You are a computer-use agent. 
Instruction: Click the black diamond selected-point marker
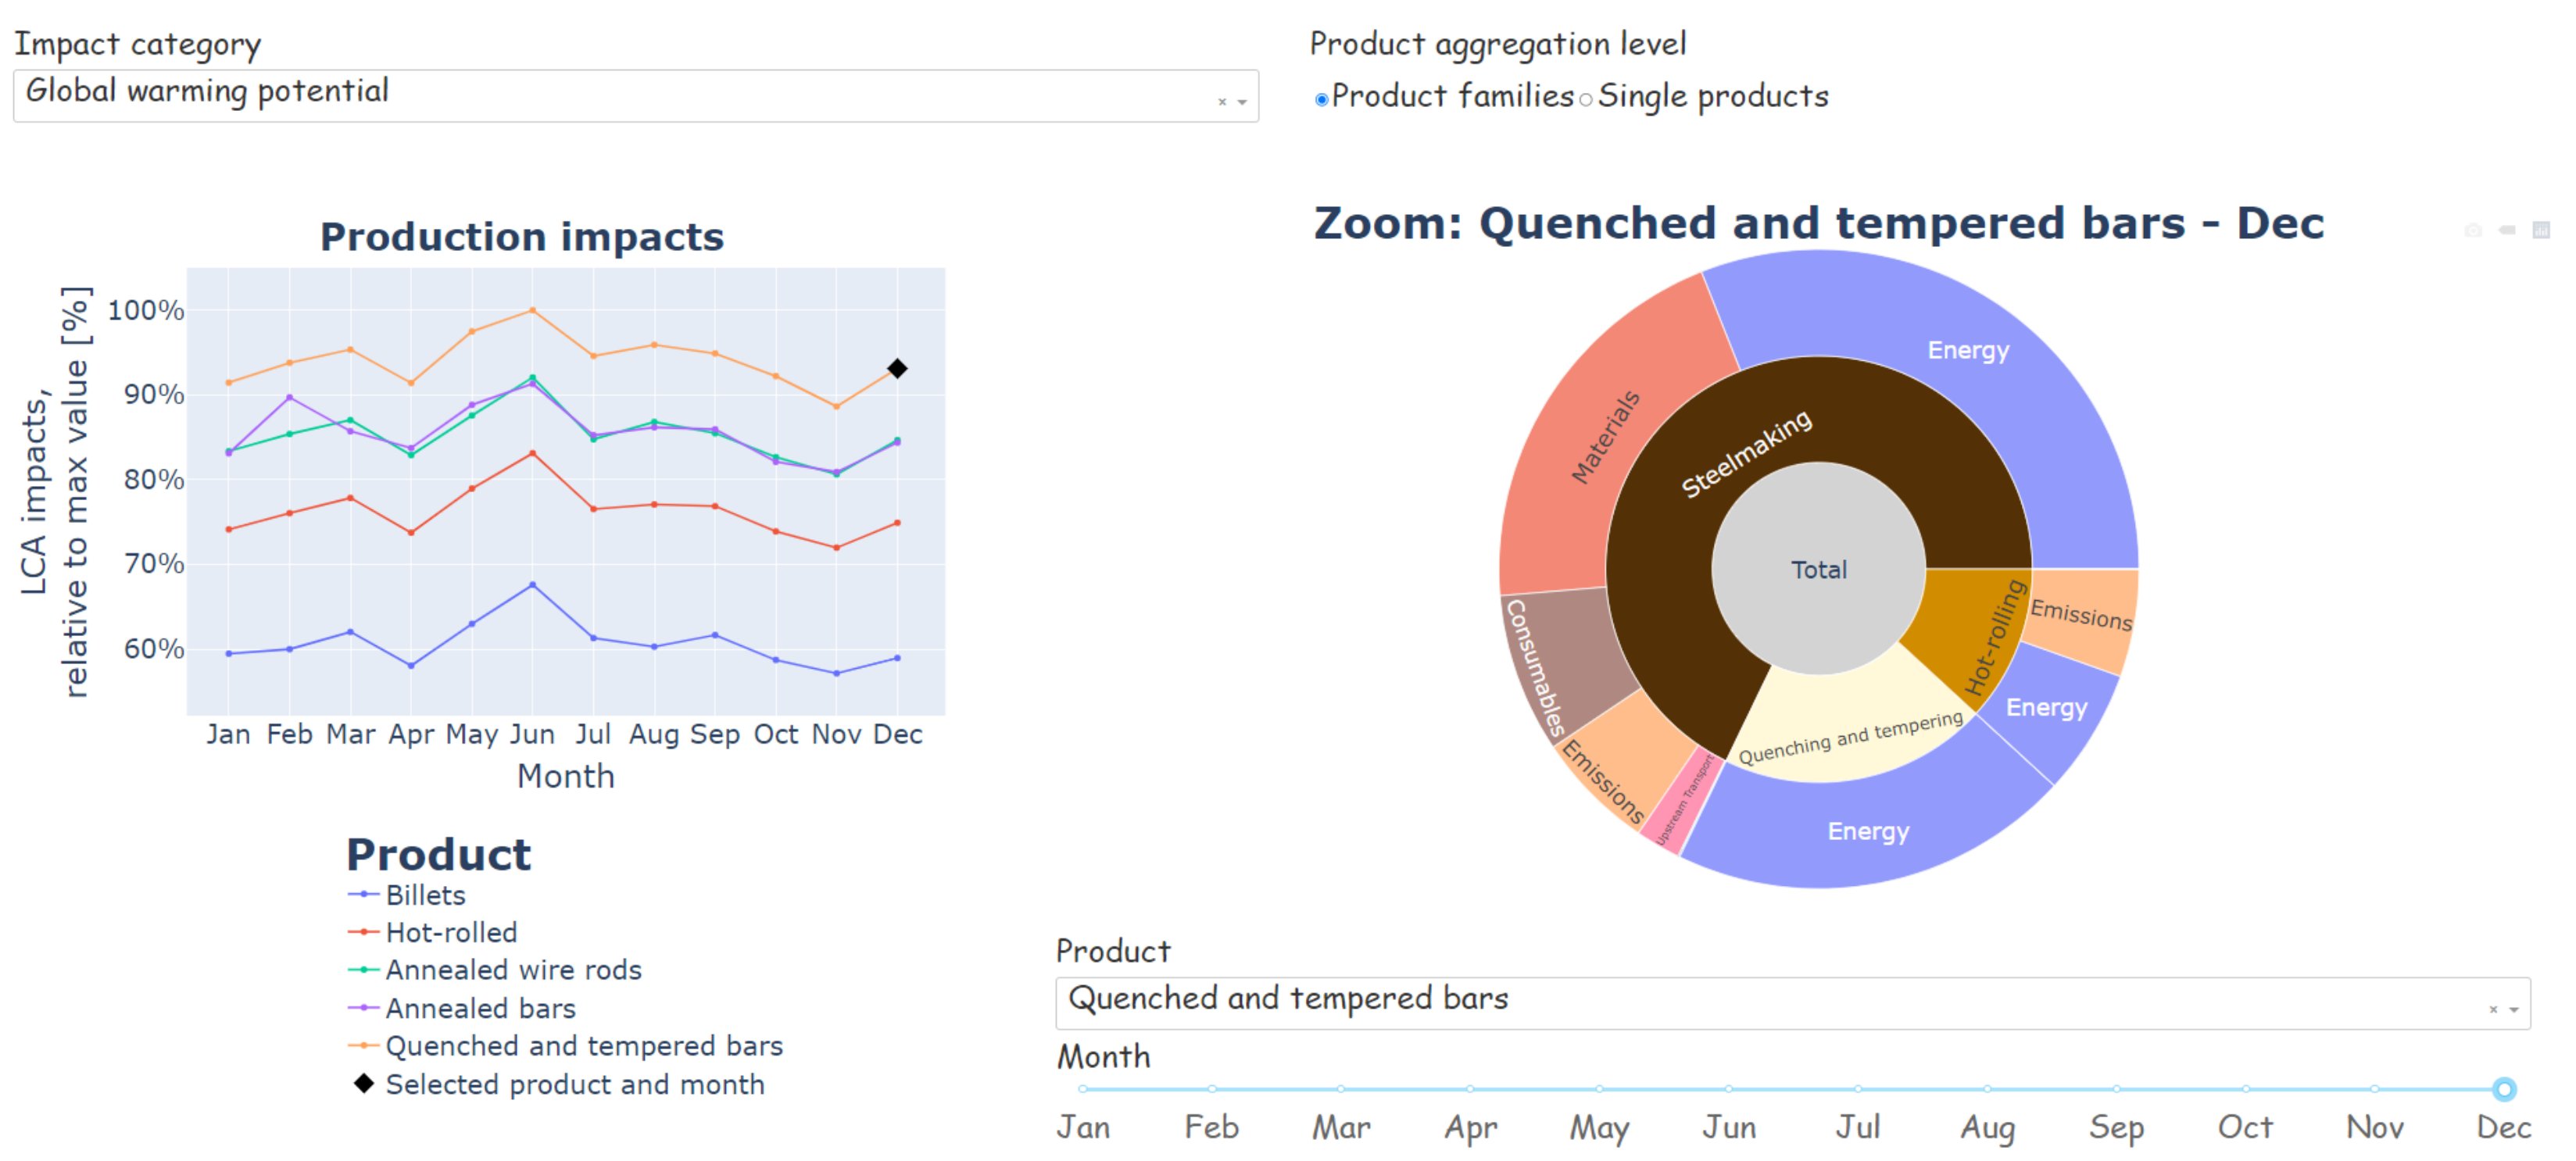[897, 369]
